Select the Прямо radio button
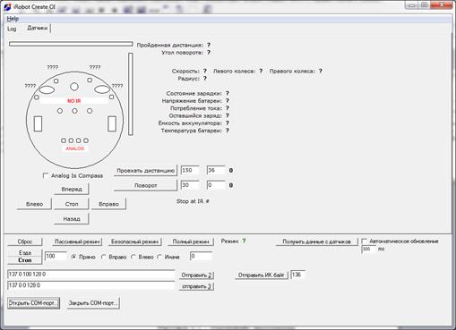The image size is (456, 330). point(73,257)
